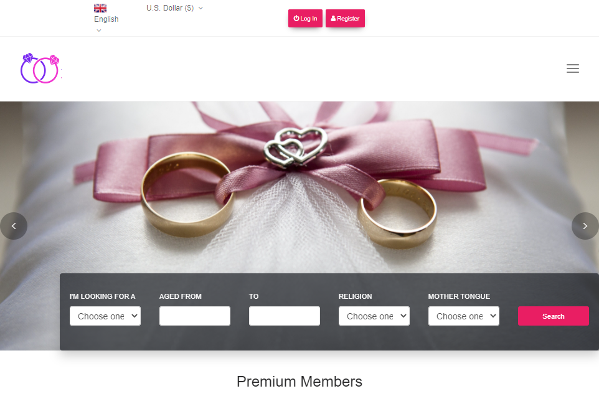
Task: Open the Mother Tongue dropdown
Action: [x=464, y=316]
